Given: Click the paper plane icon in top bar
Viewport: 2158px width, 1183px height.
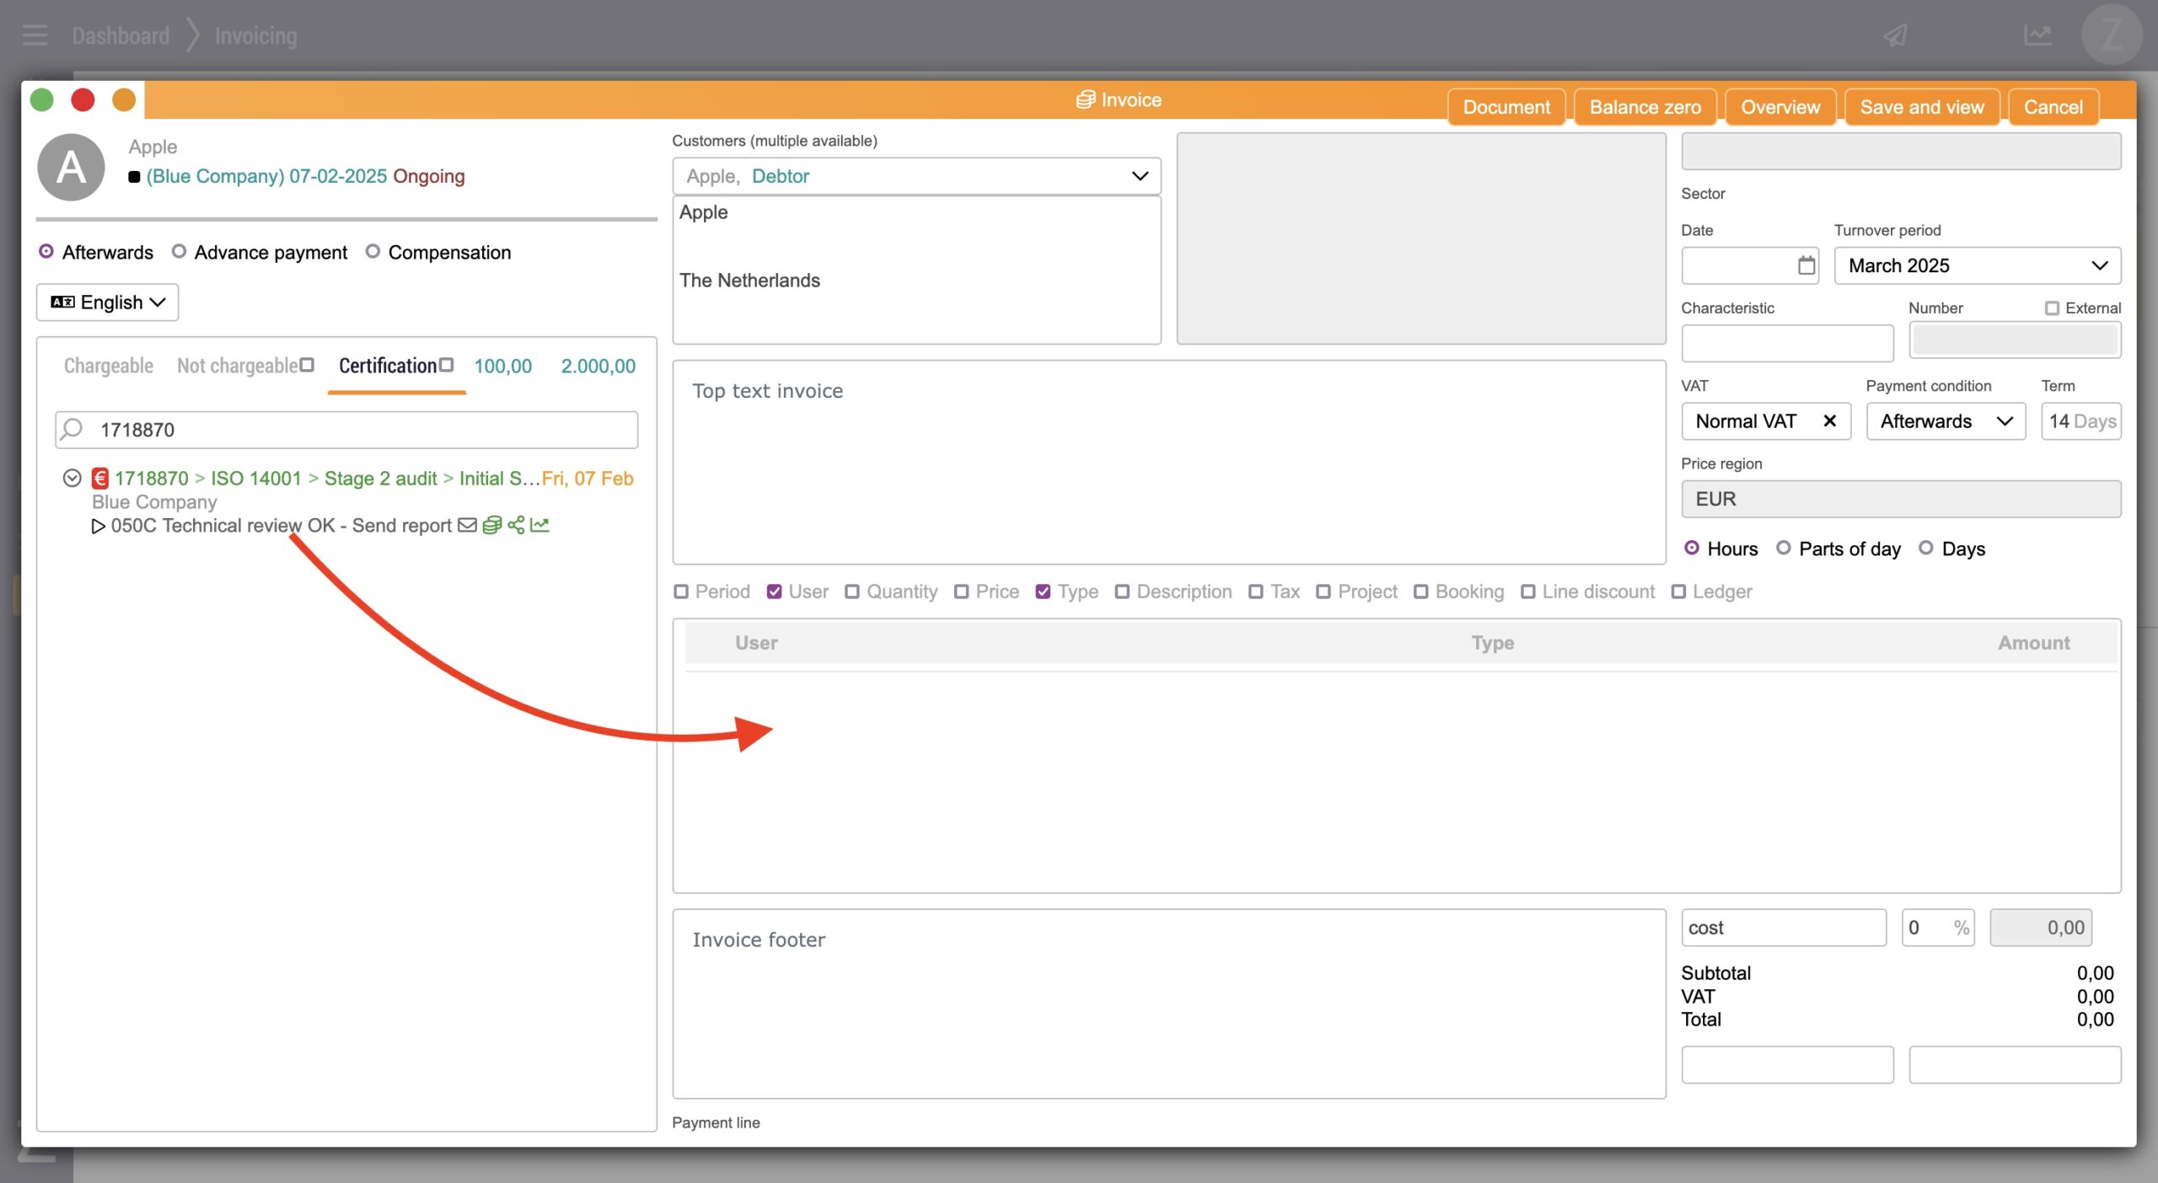Looking at the screenshot, I should coord(1896,35).
